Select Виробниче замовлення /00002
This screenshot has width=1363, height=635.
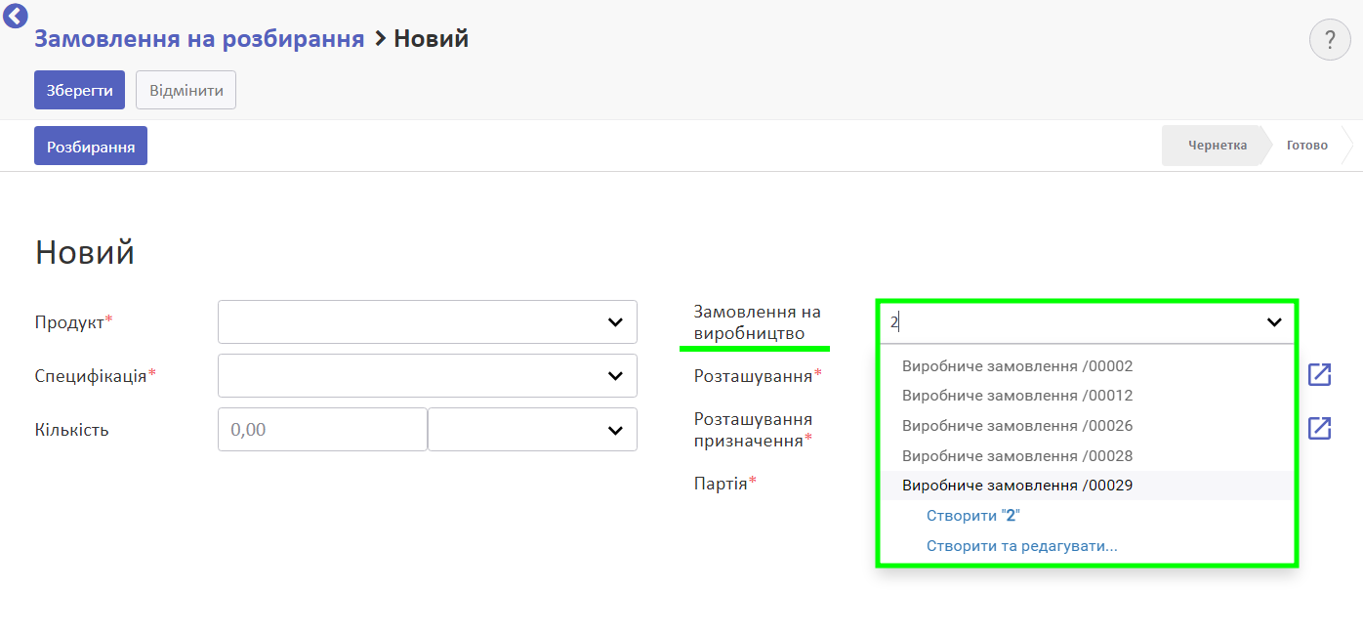(x=1016, y=366)
